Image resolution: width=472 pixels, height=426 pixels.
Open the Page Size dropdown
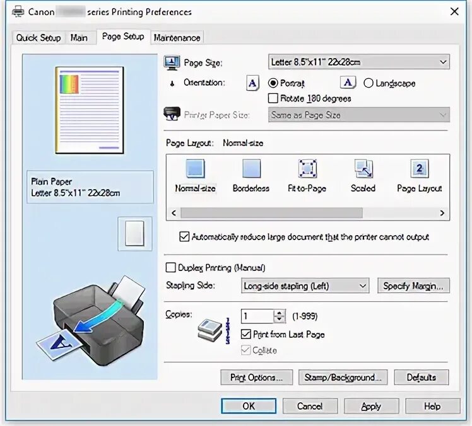click(359, 62)
